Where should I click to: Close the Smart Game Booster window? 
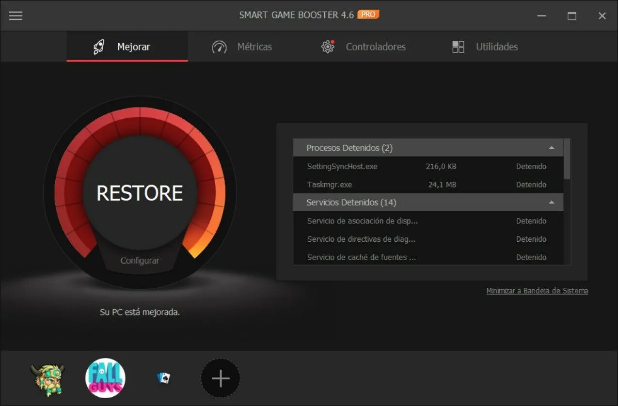click(x=602, y=16)
